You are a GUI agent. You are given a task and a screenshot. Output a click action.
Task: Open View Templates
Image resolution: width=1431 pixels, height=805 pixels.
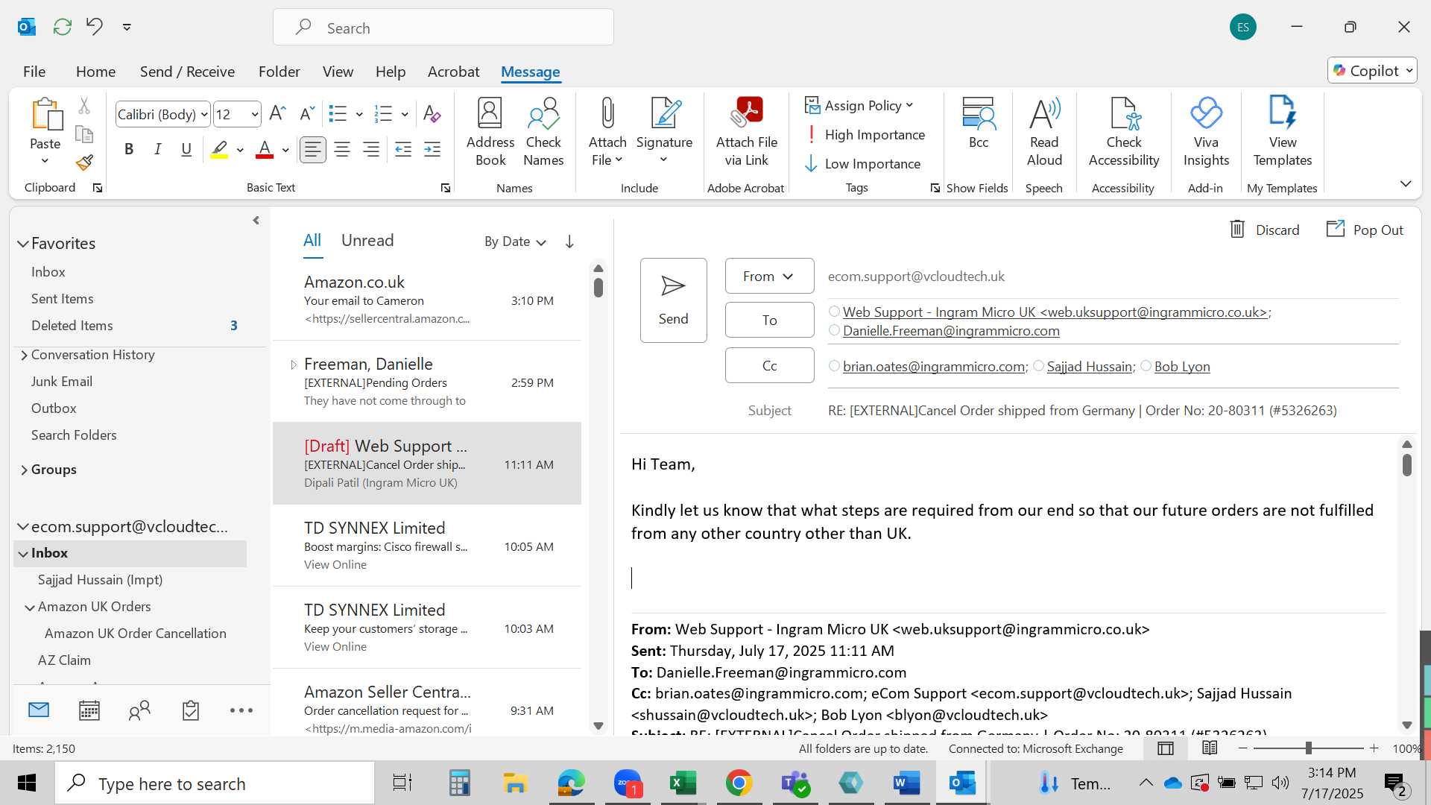click(x=1282, y=133)
